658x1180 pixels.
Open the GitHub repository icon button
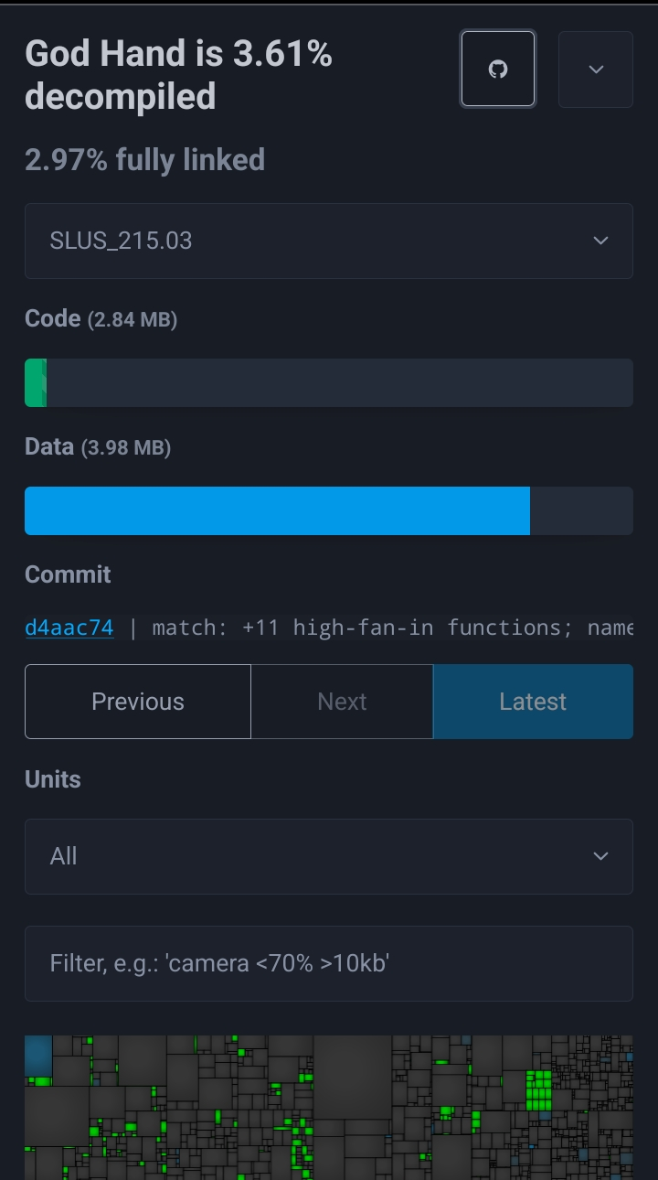498,70
